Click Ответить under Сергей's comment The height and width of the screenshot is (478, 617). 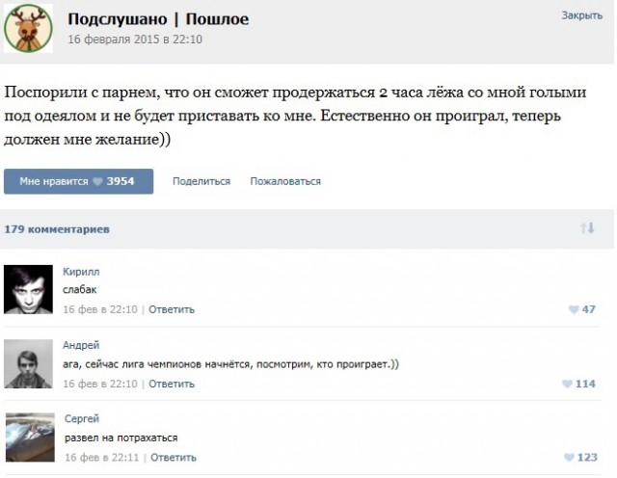(x=174, y=457)
